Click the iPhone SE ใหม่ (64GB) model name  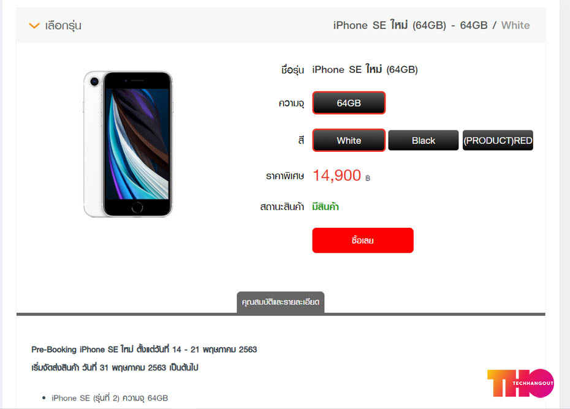coord(365,69)
